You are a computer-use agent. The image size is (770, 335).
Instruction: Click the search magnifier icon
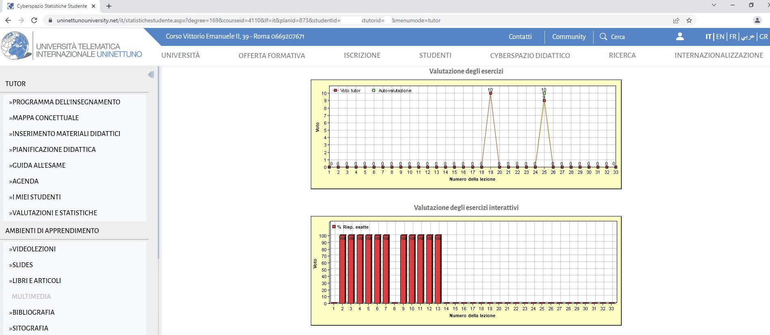(603, 37)
